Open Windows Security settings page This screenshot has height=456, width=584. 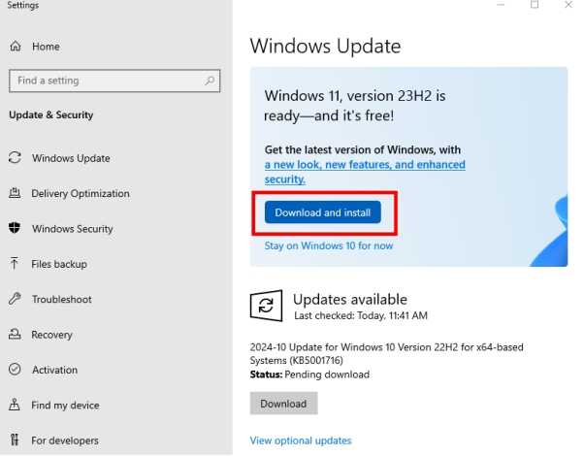coord(72,229)
